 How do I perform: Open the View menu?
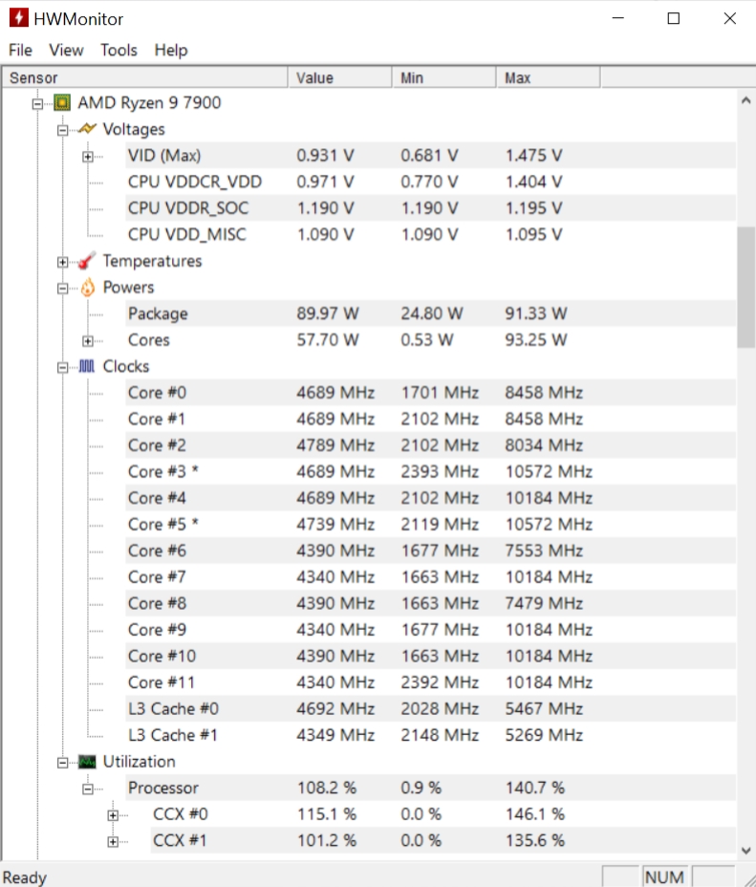(x=66, y=50)
